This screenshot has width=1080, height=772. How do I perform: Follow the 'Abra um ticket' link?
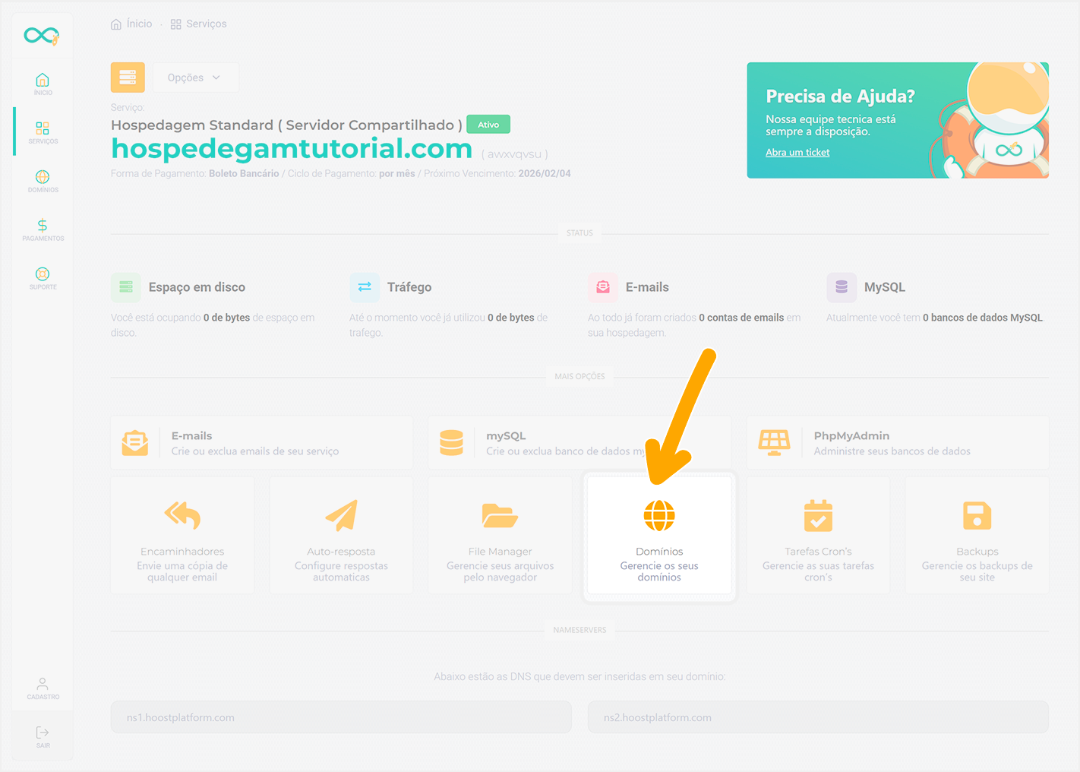[797, 153]
